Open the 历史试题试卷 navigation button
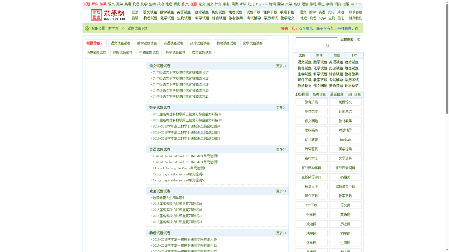The width and height of the screenshot is (449, 252). [96, 53]
